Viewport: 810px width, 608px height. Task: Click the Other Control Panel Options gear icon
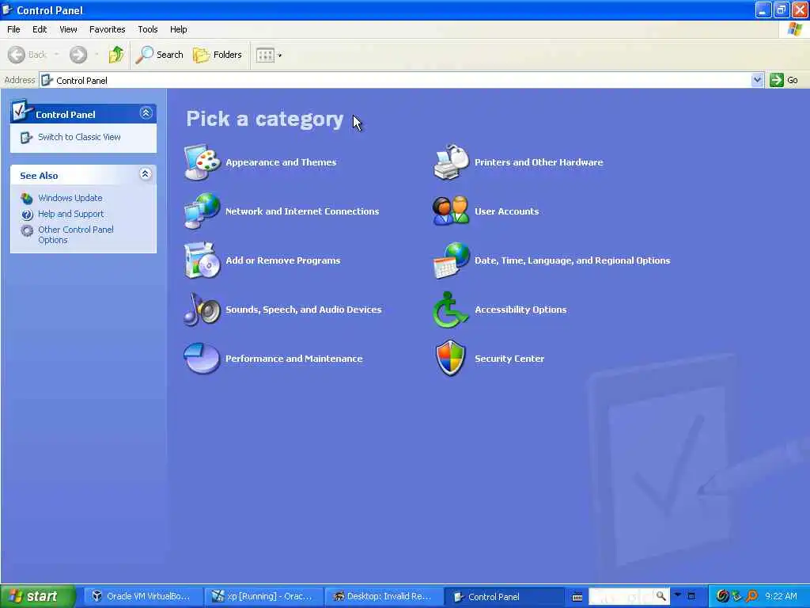point(27,230)
